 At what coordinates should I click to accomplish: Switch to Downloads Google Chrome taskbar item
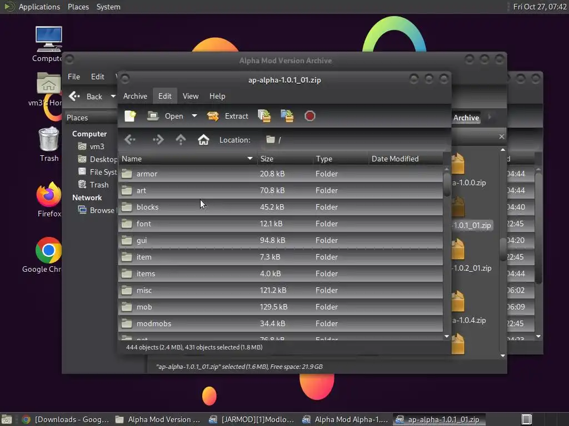[66, 419]
